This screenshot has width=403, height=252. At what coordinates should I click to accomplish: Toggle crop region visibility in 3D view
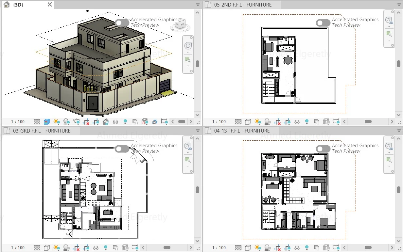(x=96, y=122)
